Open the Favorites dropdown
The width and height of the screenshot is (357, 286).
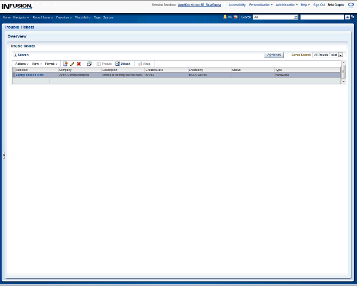click(x=64, y=17)
